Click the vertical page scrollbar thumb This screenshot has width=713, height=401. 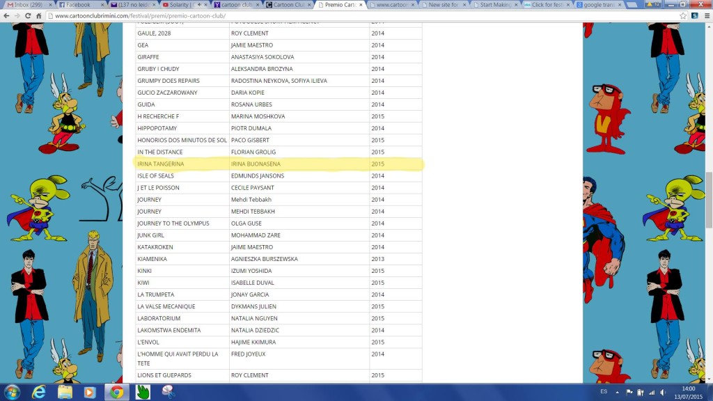point(708,200)
